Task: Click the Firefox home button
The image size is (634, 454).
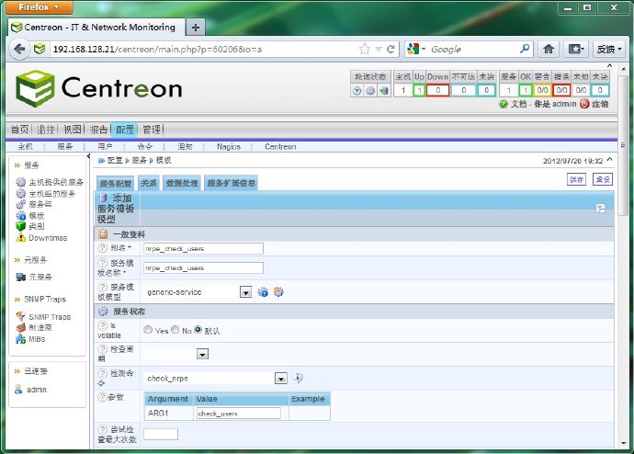Action: [x=549, y=49]
